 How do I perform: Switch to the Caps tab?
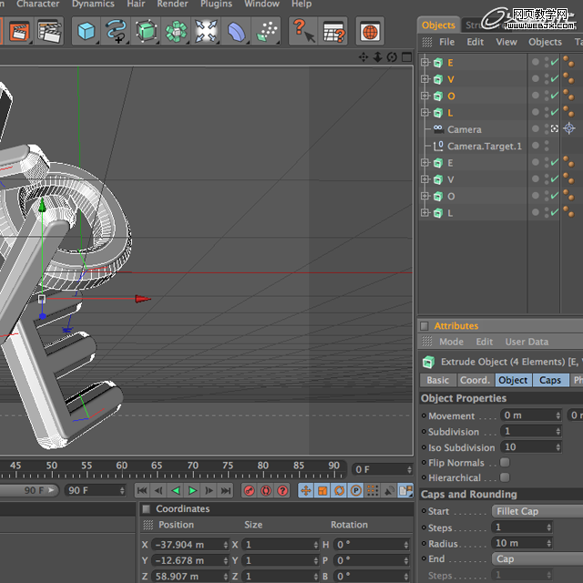tap(550, 380)
